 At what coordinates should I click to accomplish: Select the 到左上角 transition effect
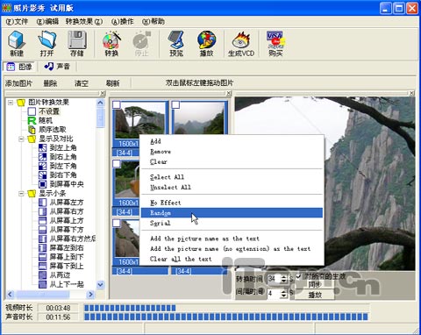pos(43,147)
